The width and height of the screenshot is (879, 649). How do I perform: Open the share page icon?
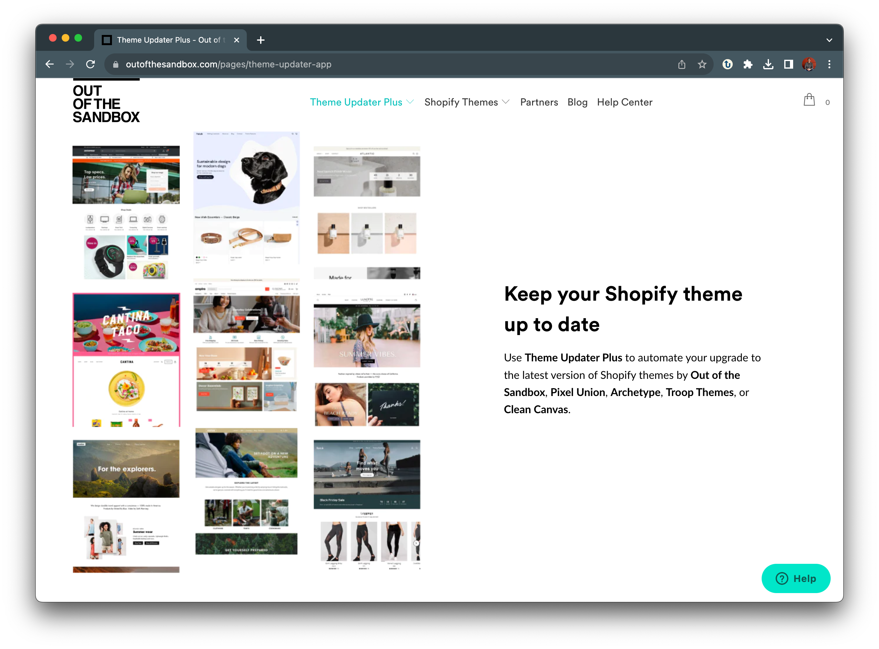(682, 64)
